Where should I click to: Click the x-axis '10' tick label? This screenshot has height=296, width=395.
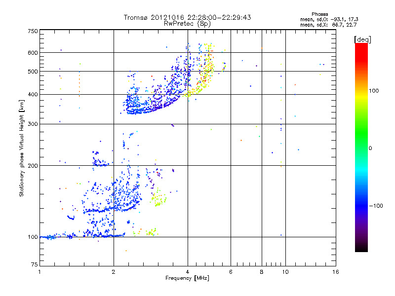pyautogui.click(x=285, y=272)
